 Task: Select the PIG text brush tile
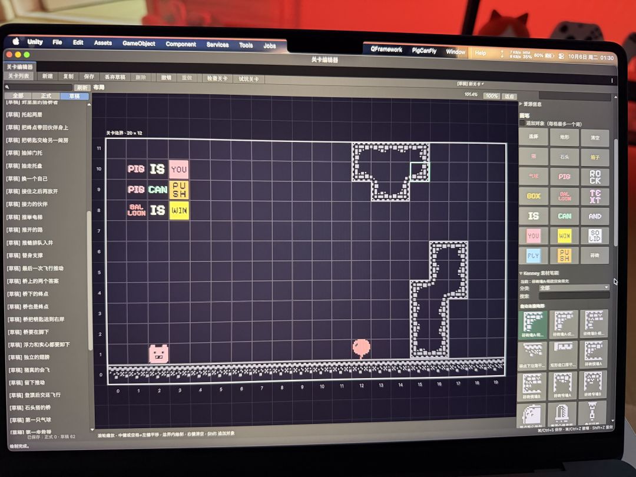564,177
